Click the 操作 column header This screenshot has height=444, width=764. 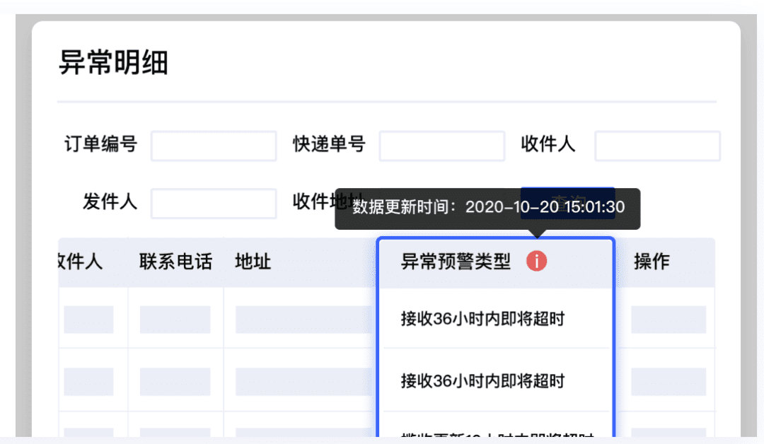652,262
